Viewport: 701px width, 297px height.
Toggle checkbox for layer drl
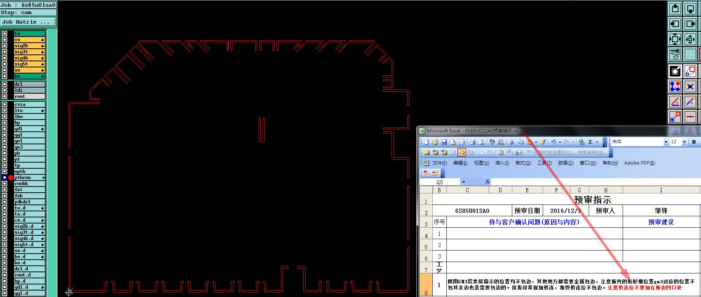tap(5, 84)
